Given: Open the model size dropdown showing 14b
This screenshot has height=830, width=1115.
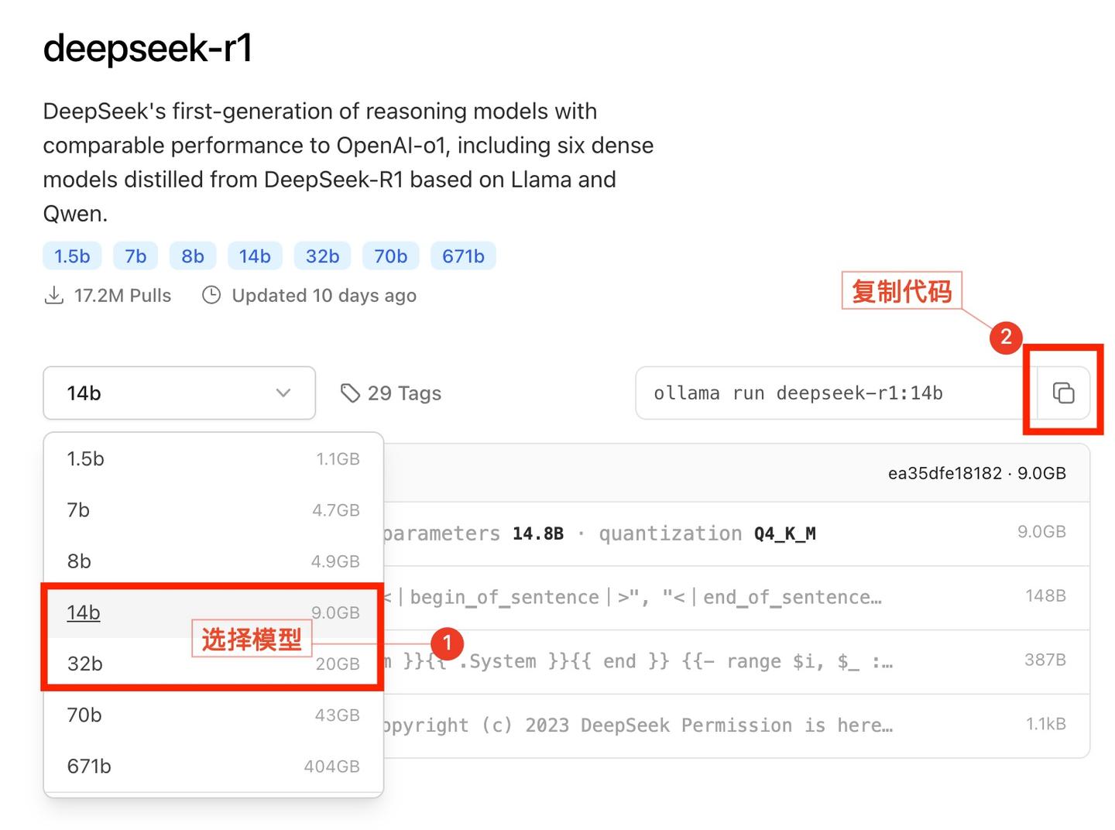Looking at the screenshot, I should 178,393.
